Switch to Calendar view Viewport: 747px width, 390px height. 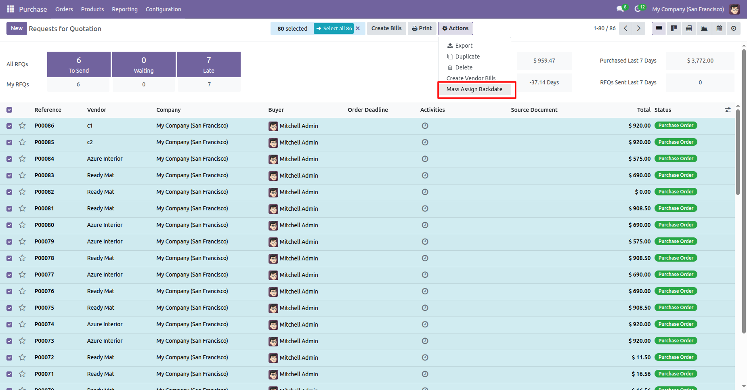(719, 28)
